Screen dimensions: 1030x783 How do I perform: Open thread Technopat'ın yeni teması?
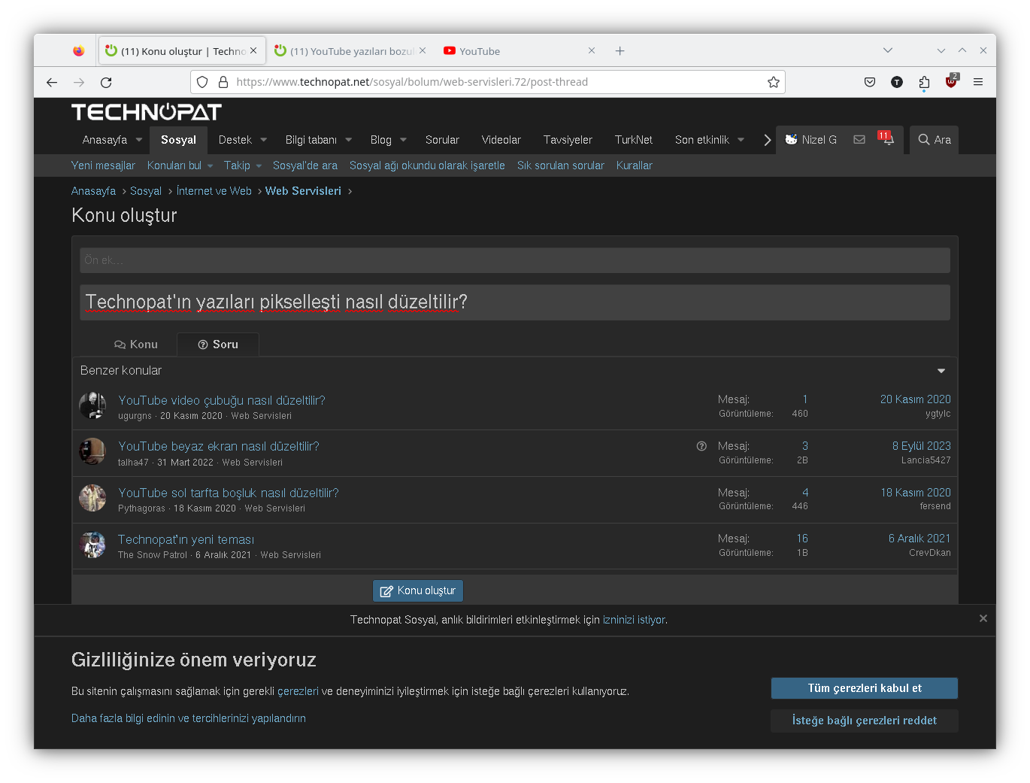pos(186,539)
